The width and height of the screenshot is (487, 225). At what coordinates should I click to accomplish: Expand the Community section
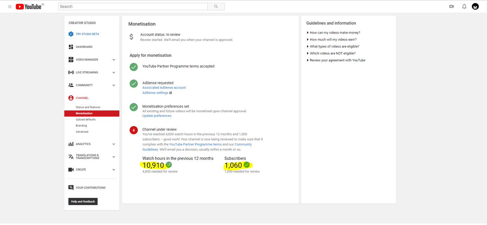(x=114, y=85)
